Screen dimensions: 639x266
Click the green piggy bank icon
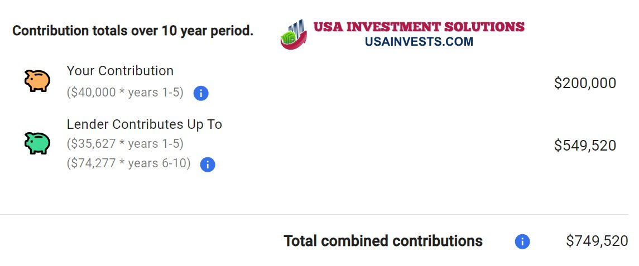(37, 143)
